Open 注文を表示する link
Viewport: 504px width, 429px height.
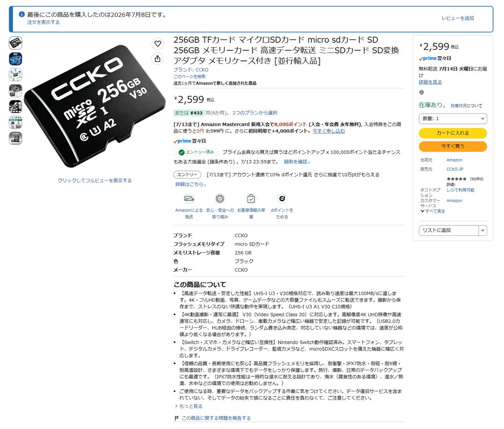[x=43, y=22]
